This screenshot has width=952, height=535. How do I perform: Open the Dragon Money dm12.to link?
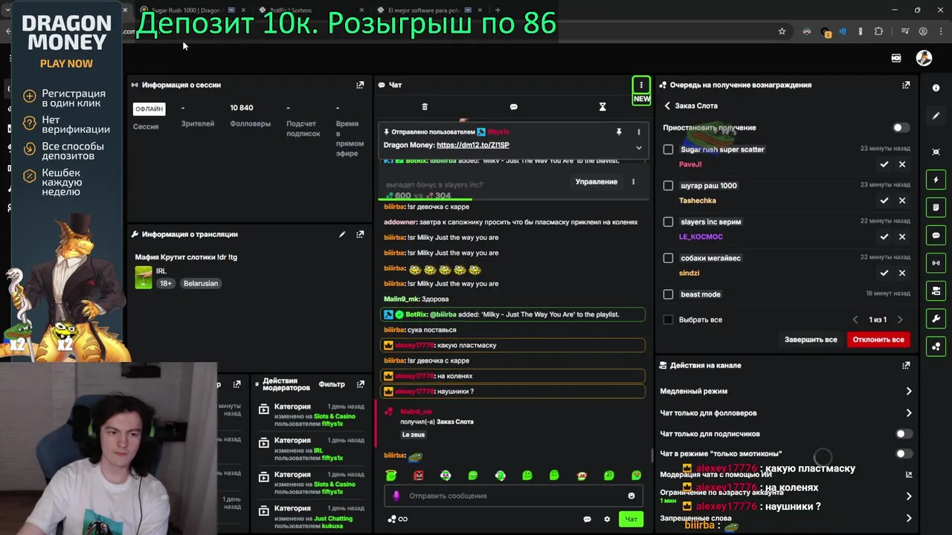point(473,145)
